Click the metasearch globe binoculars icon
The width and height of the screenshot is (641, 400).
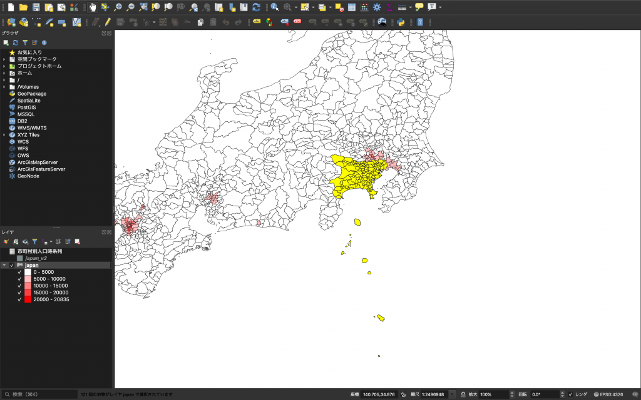tap(382, 22)
